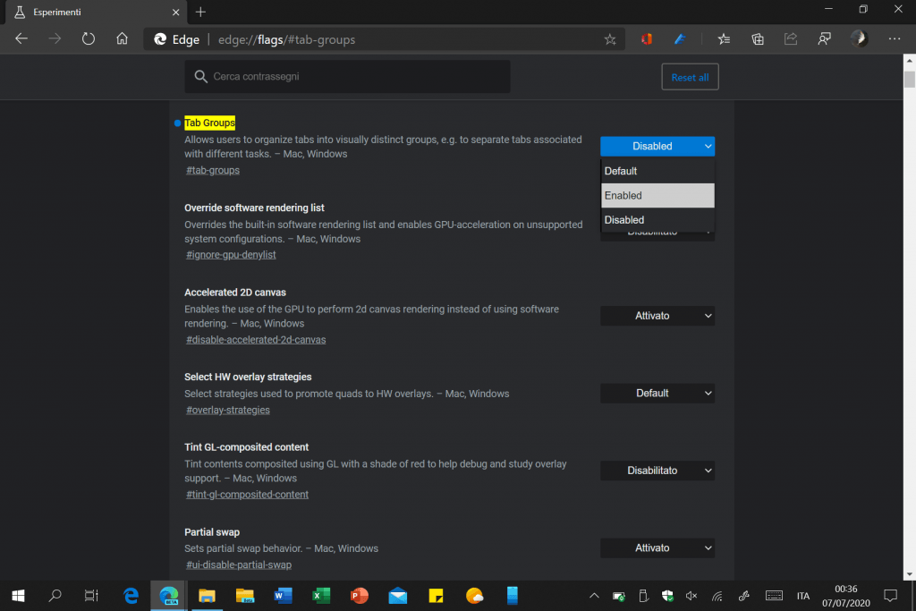The image size is (916, 611).
Task: Open the Edge settings ellipsis menu
Action: coord(894,39)
